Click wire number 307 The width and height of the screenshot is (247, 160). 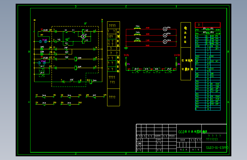pyautogui.click(x=42, y=35)
